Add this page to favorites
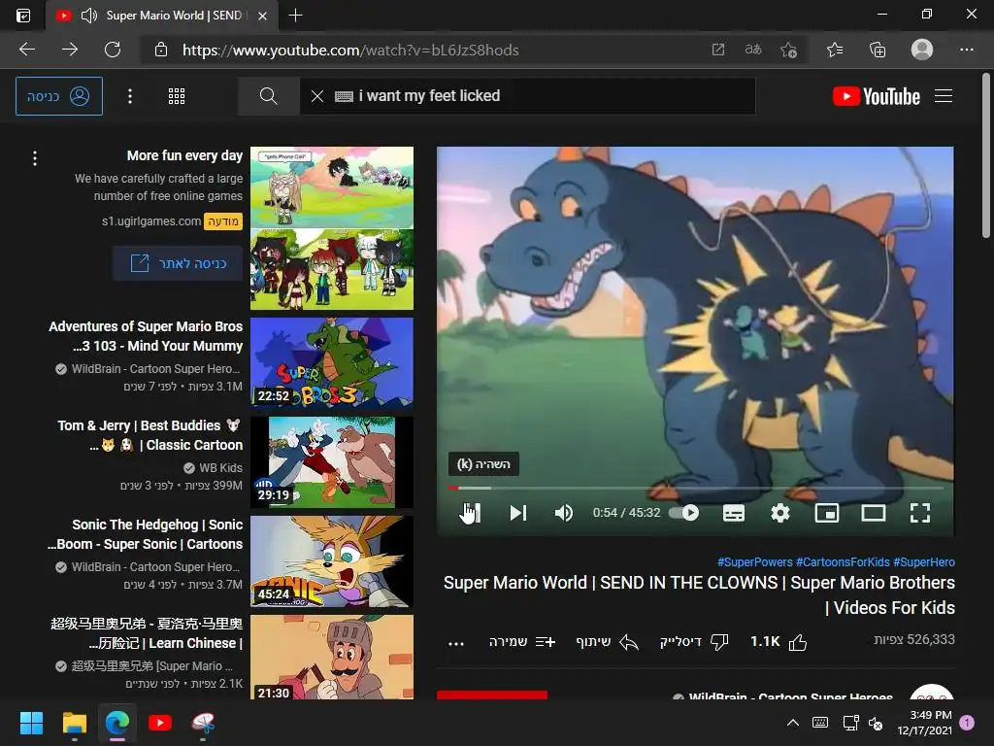Screen dimensions: 994x746 pos(788,50)
